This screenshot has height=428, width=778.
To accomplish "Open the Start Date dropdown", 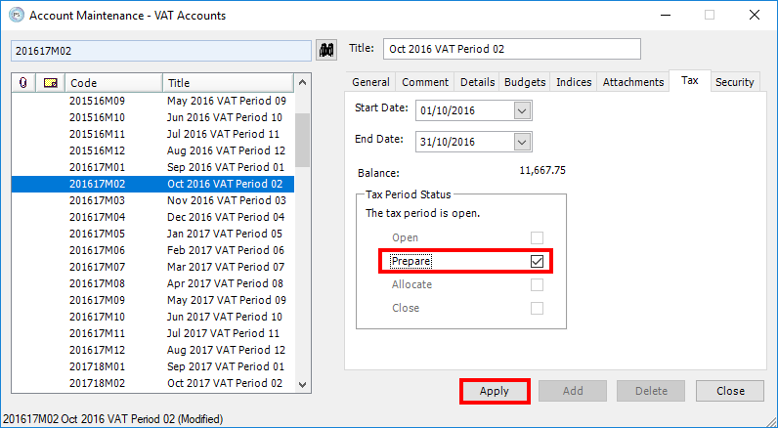I will [x=522, y=110].
